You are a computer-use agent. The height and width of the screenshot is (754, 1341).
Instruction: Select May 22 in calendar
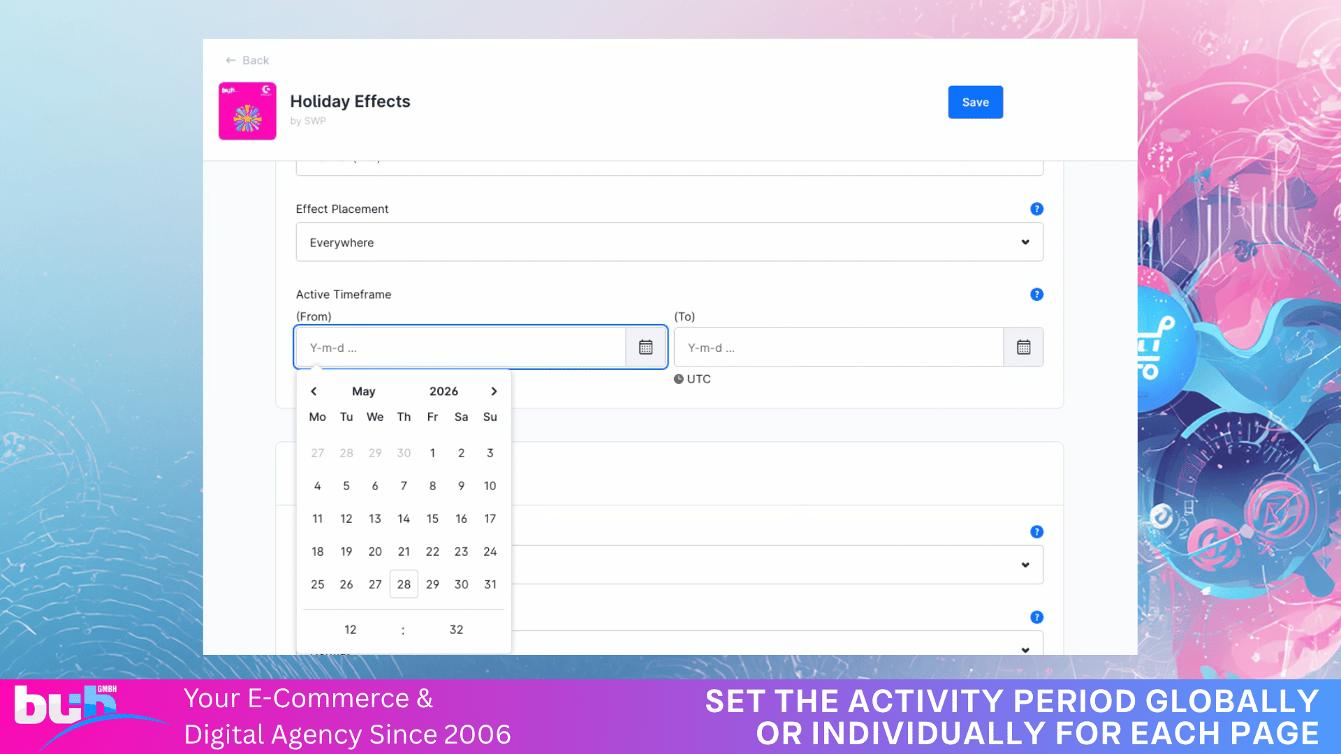pyautogui.click(x=432, y=552)
